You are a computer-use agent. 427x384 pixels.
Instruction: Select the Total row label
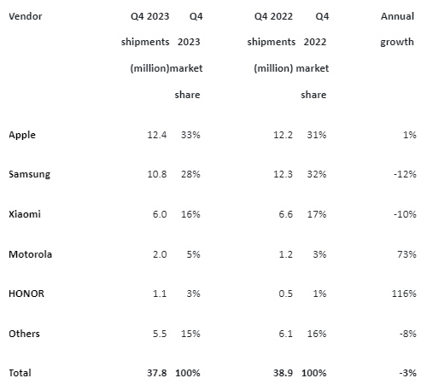click(20, 373)
